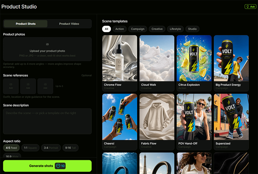Click the Upload your product photo area
Screen dimensions: 258x174
48,49
